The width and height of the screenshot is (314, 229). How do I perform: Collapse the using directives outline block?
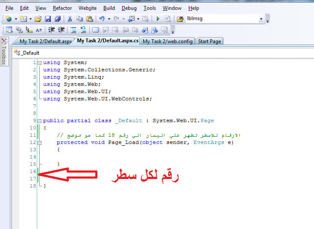click(x=40, y=63)
